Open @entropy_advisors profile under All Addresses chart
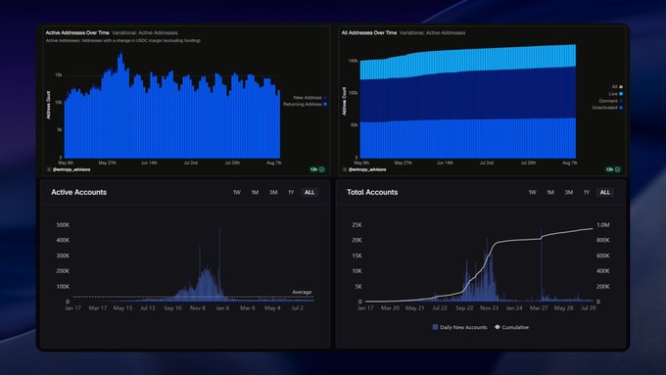666x375 pixels. click(x=367, y=169)
